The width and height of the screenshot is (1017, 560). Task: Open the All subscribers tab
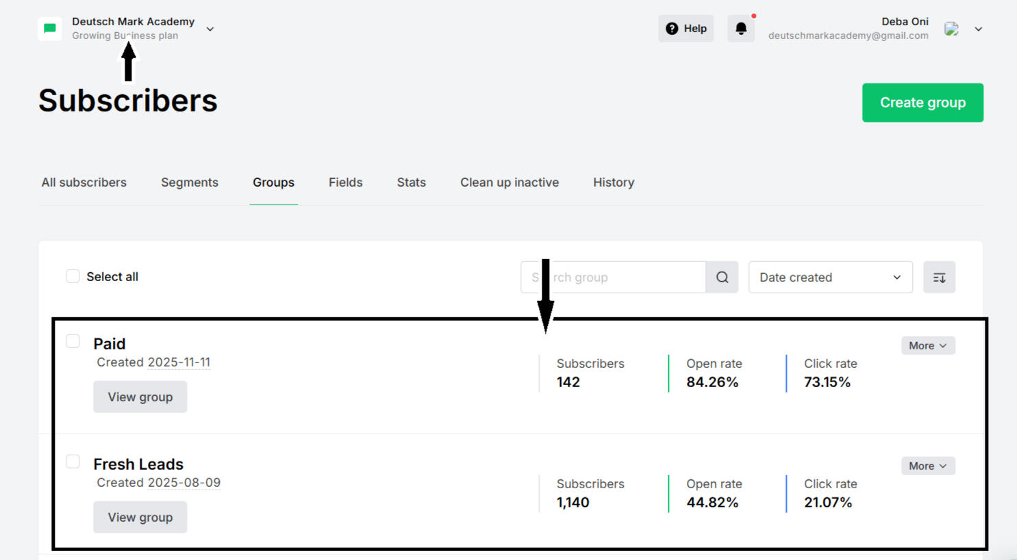84,183
